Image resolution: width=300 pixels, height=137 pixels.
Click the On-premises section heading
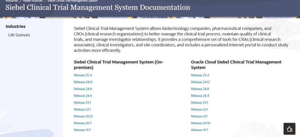[x=119, y=65]
